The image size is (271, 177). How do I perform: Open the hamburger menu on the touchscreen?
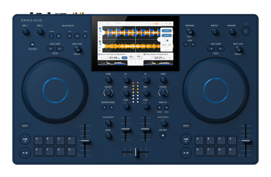coord(100,24)
